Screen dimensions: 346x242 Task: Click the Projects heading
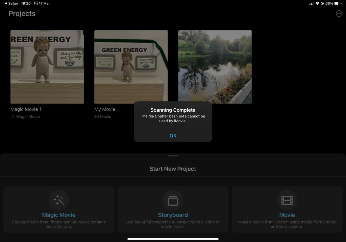[22, 14]
